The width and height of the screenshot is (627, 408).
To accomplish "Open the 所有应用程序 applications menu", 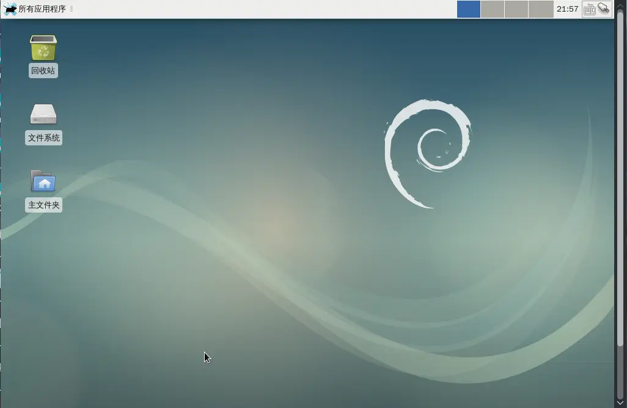I will [x=34, y=9].
